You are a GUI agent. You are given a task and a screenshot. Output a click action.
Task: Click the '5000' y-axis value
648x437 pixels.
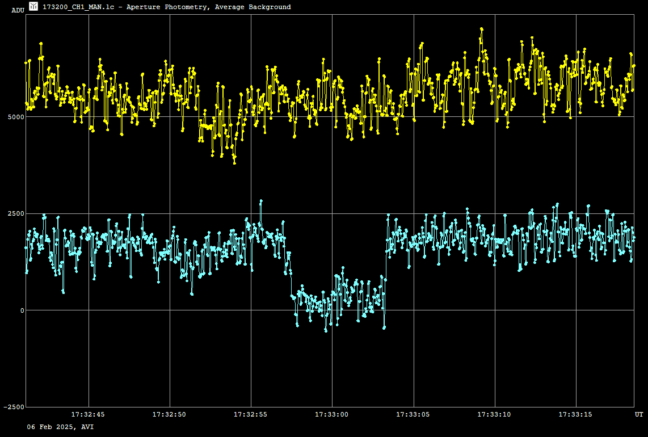click(16, 117)
